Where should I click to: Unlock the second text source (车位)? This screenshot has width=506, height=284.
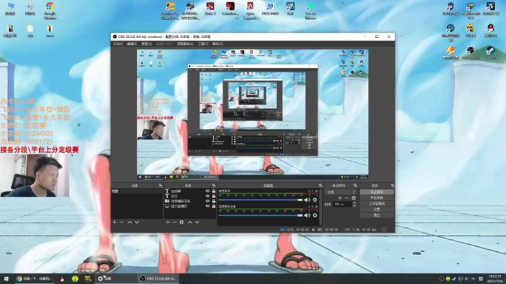(214, 196)
